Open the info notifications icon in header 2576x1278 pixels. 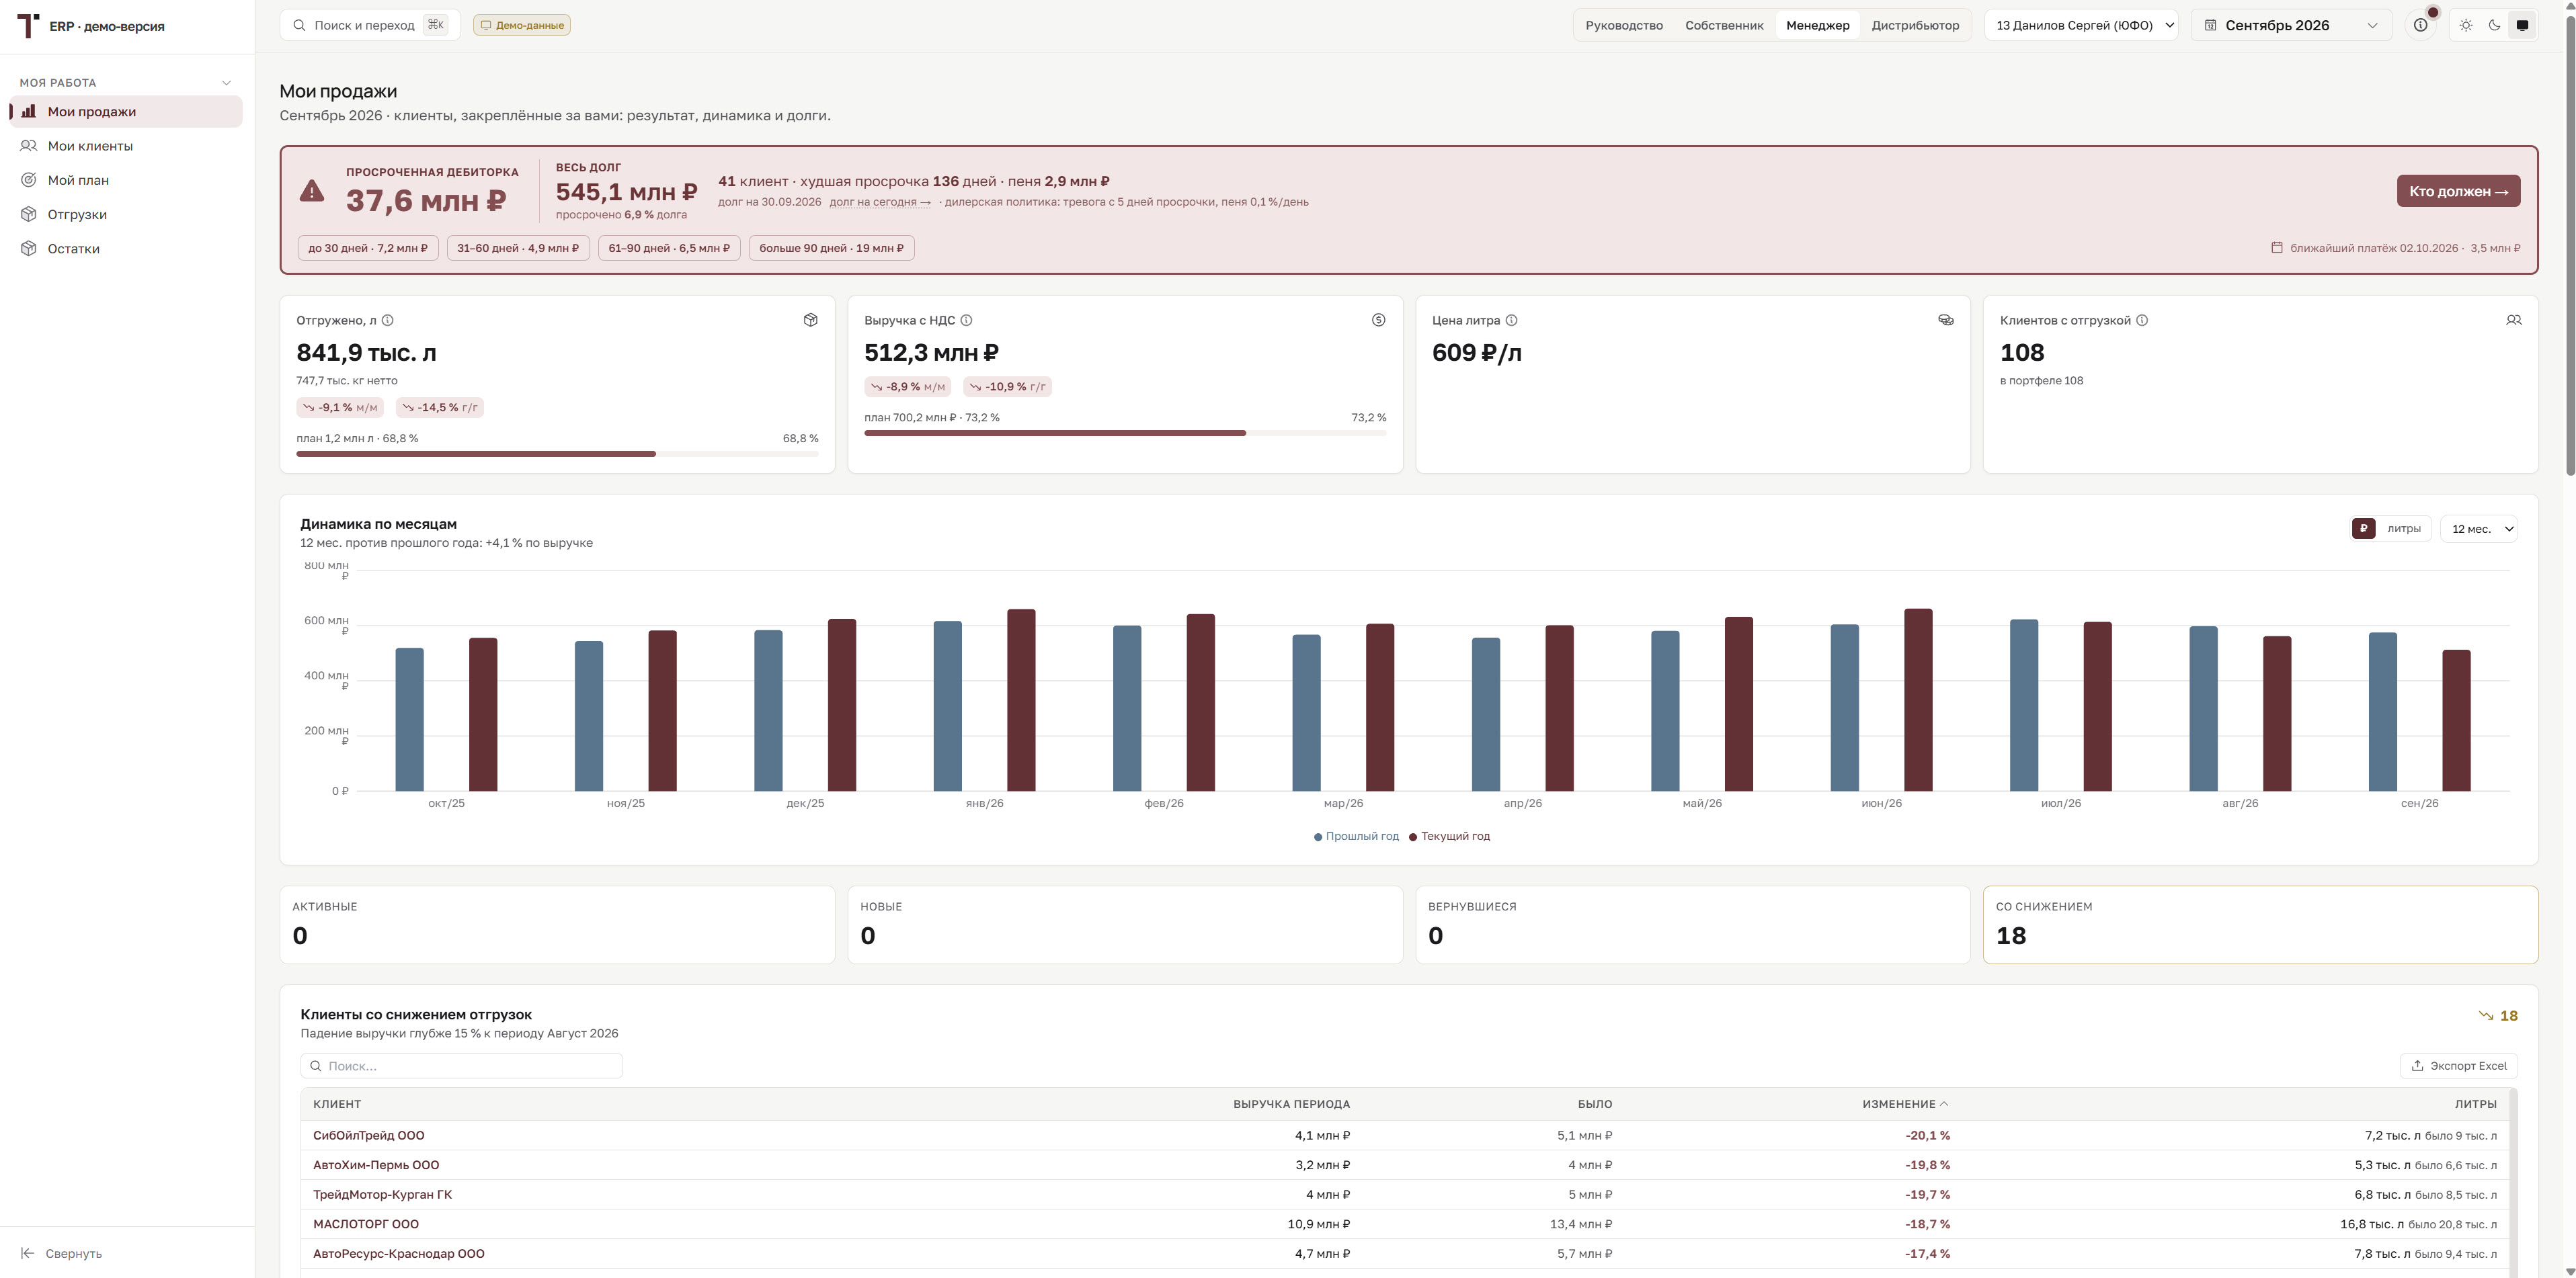(x=2420, y=25)
